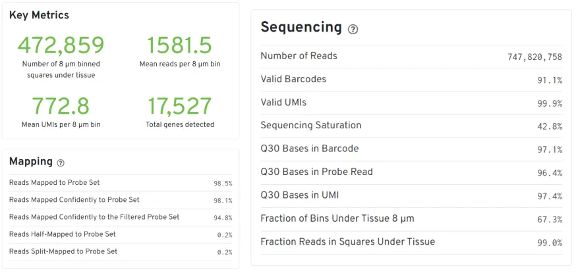
Task: Select the Reads Mapped to Probe Set row
Action: point(120,183)
